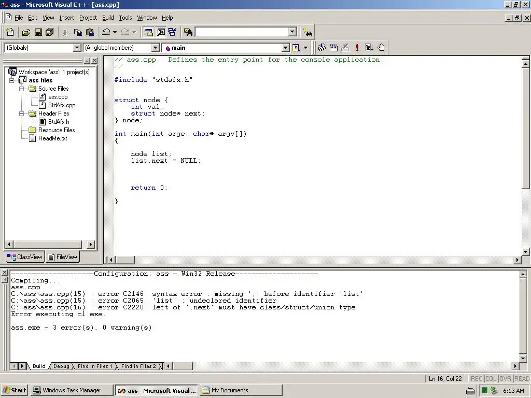Click the Open file toolbar icon

coord(26,32)
